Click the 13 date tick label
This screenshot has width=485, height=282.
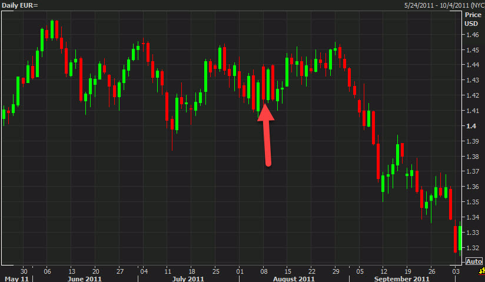pos(72,271)
